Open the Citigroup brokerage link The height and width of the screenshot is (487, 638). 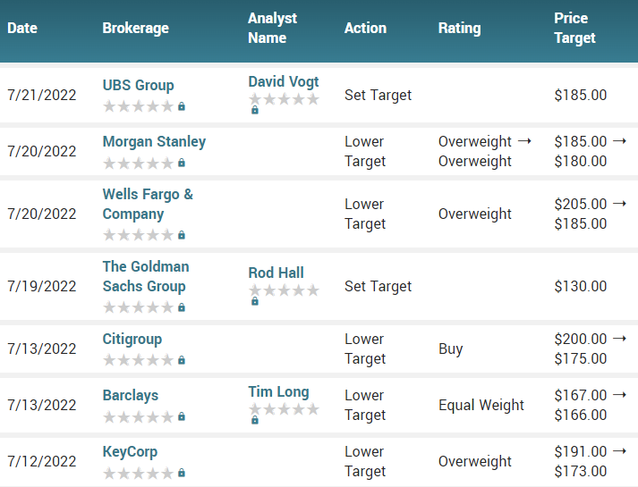(132, 340)
